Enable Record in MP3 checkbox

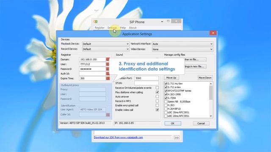point(157,101)
